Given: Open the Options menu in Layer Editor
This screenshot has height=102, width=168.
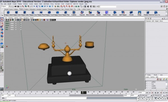Looking at the screenshot, I should 153,77.
